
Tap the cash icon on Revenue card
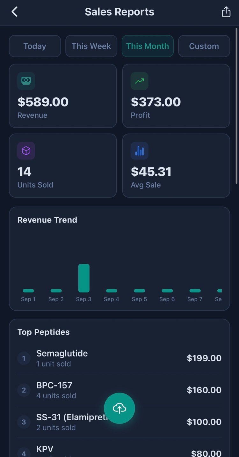26,81
